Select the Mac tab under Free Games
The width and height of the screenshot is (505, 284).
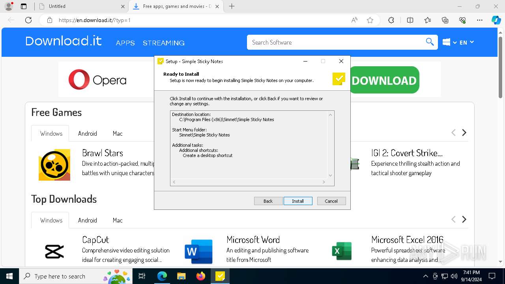tap(118, 133)
